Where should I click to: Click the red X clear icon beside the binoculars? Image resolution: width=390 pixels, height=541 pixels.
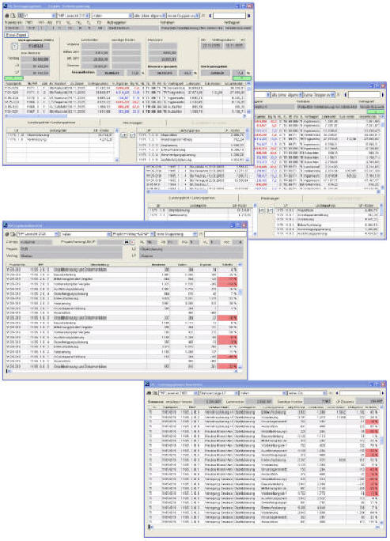coord(132,242)
